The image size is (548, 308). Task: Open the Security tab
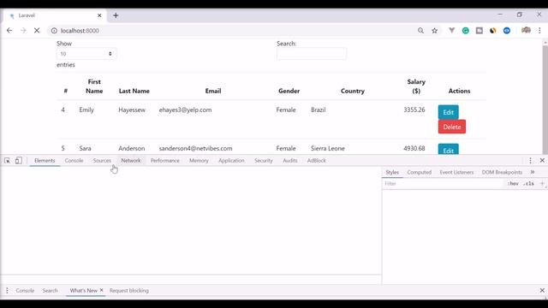click(264, 161)
